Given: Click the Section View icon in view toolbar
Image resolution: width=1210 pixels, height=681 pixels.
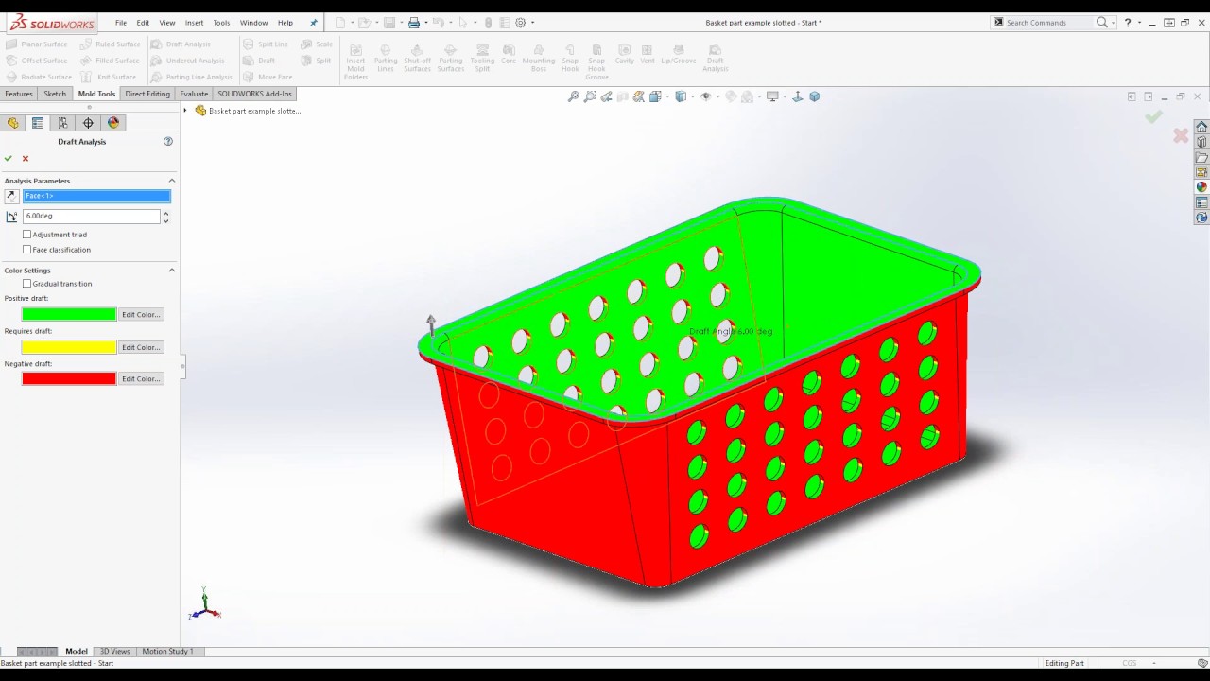Looking at the screenshot, I should click(x=623, y=96).
